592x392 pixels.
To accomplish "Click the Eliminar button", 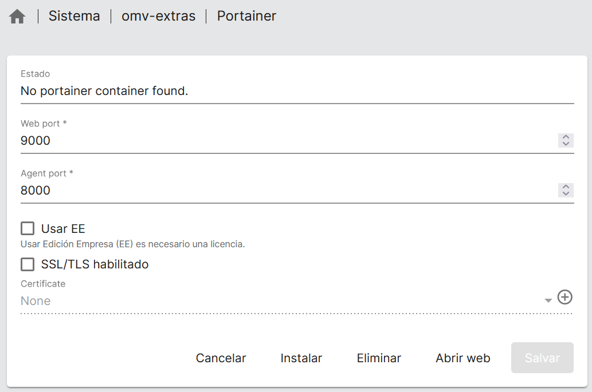I will point(379,358).
